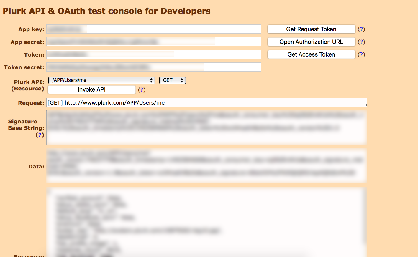Screen dimensions: 418x257
Task: Click the Get Access Token button
Action: pos(311,54)
